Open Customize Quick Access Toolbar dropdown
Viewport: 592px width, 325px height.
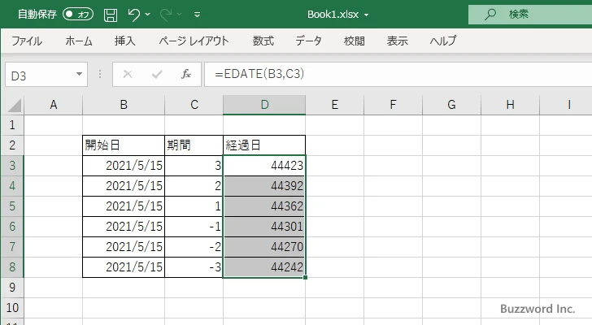pos(197,15)
